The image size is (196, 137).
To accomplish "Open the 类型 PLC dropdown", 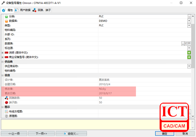I will click(189, 25).
